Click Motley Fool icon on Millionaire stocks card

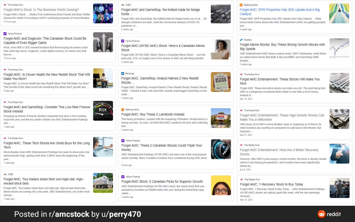point(241,111)
